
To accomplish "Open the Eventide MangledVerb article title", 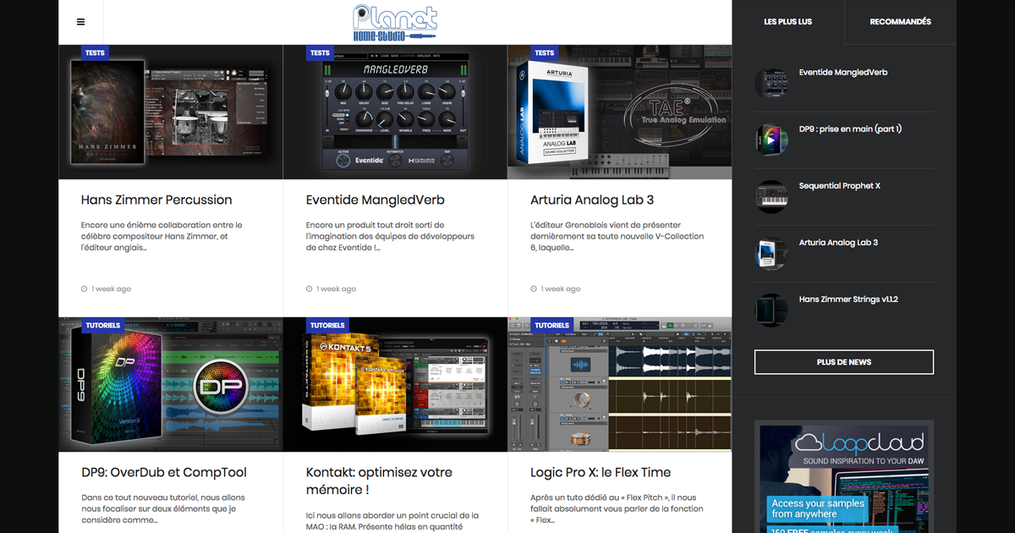I will pos(375,201).
